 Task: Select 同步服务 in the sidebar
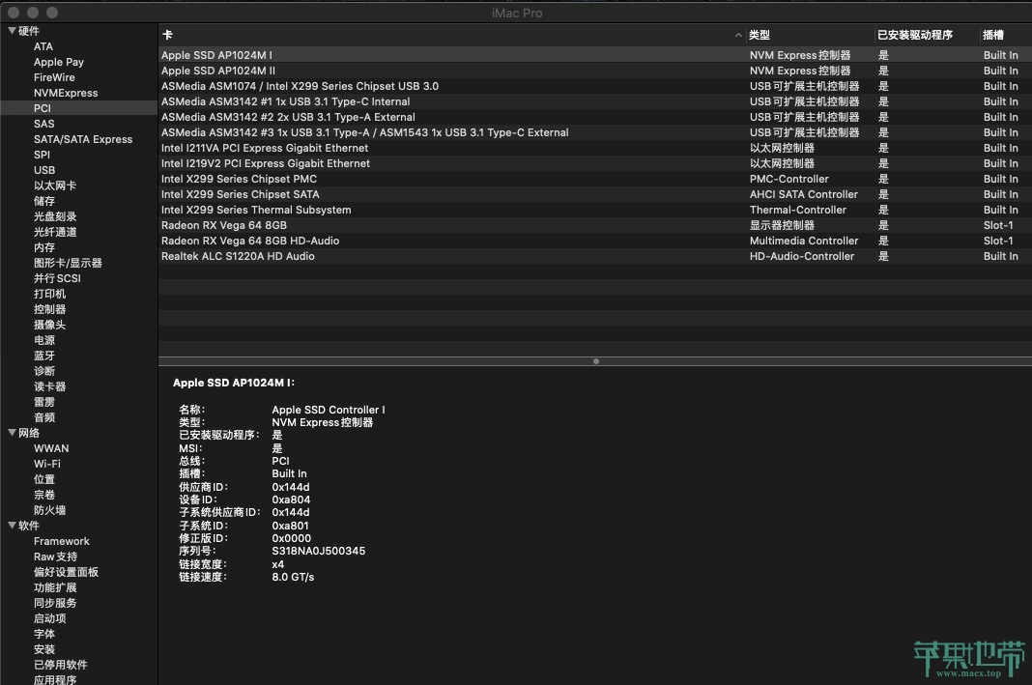pyautogui.click(x=55, y=604)
